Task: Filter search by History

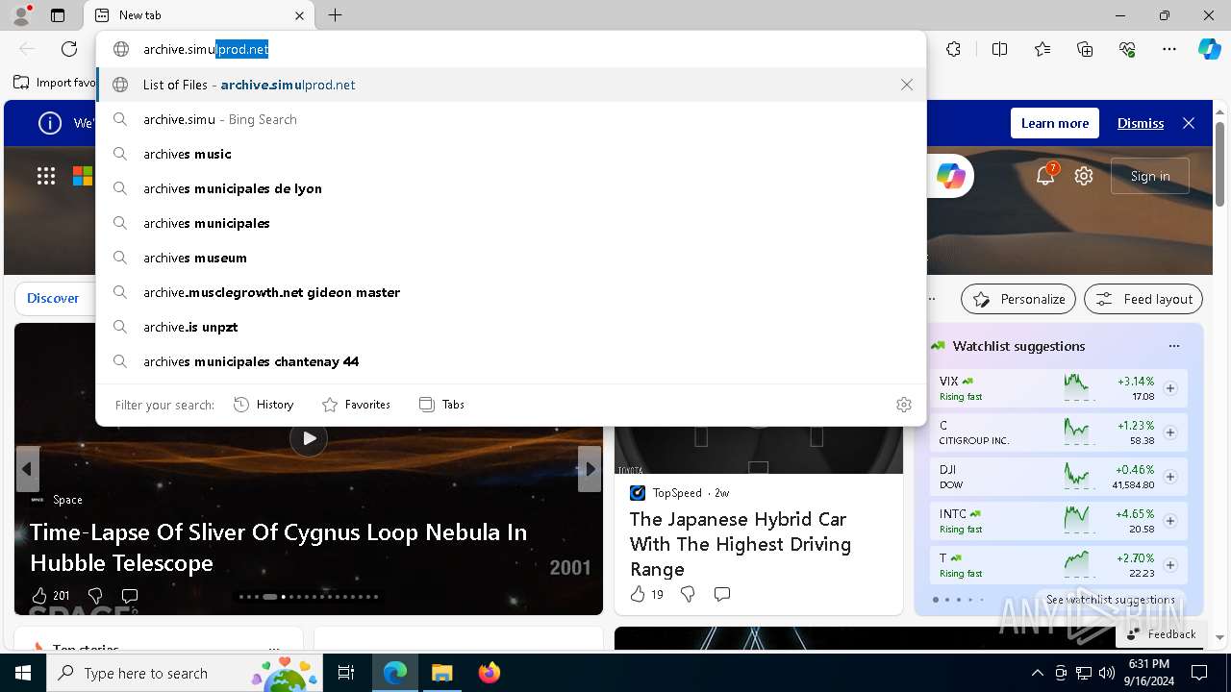Action: pos(264,405)
